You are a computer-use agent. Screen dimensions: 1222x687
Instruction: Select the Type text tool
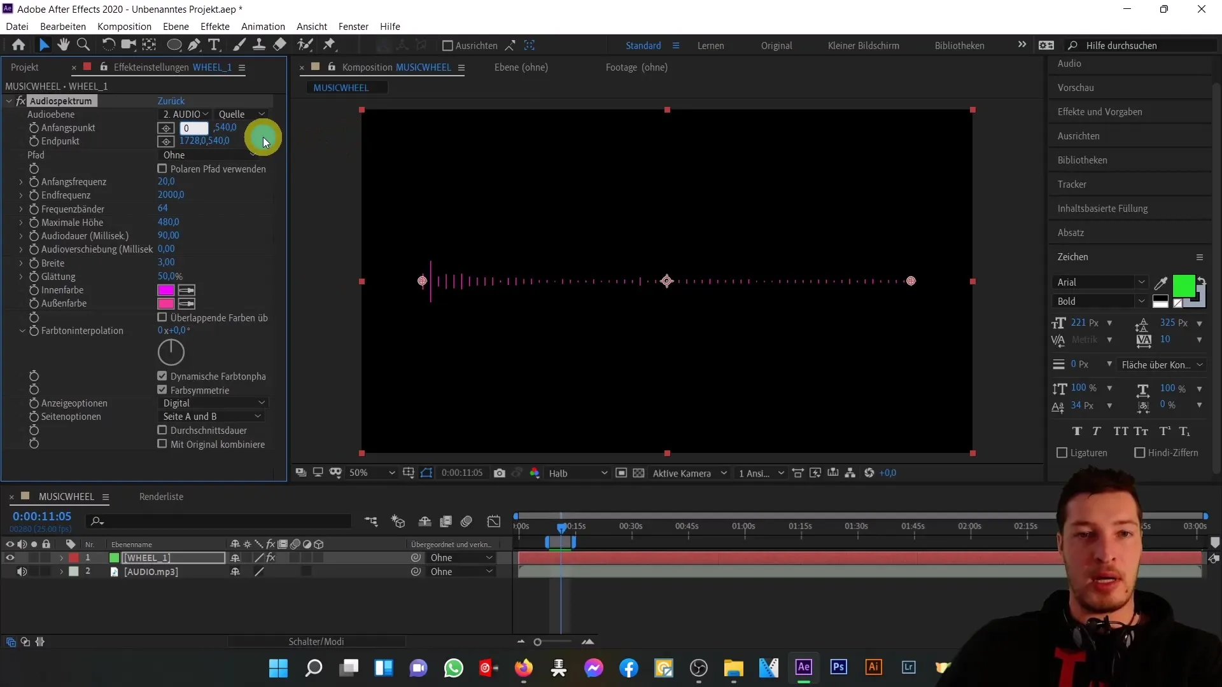[x=214, y=45]
